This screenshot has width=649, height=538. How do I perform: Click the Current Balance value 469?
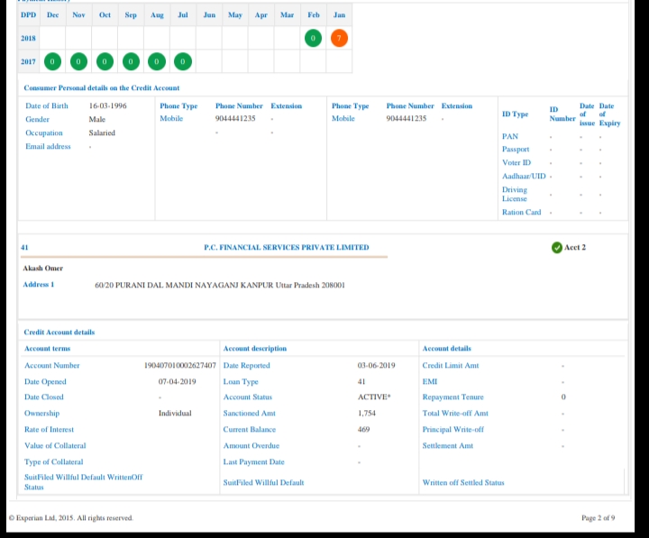coord(364,430)
